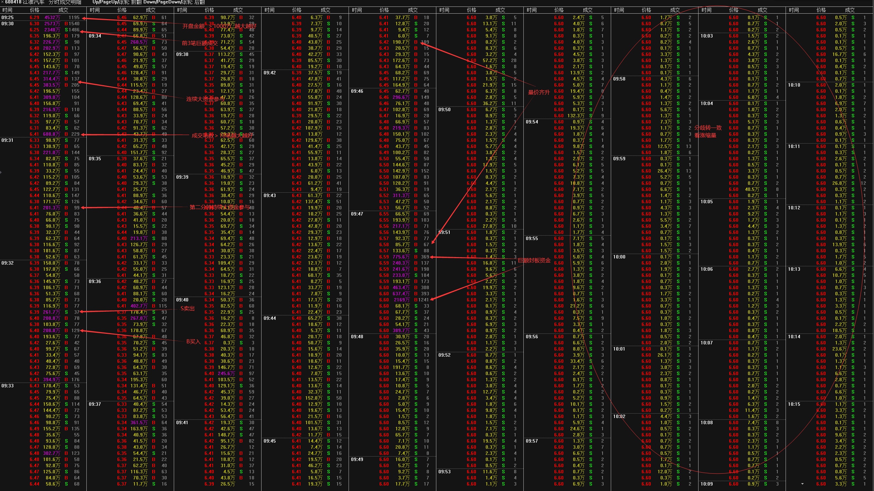Click the 10:06 time label
Screen dimensions: 874x491
pyautogui.click(x=707, y=269)
